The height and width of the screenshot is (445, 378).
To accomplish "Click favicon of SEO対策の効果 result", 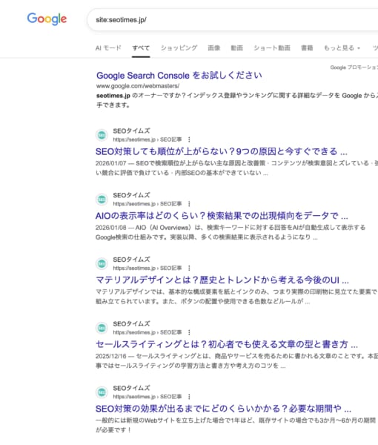I will 102,392.
